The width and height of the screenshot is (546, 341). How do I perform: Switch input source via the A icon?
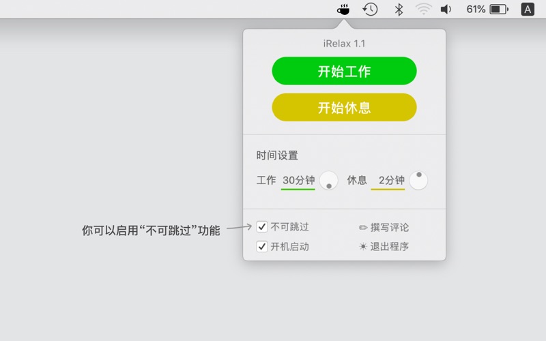528,10
